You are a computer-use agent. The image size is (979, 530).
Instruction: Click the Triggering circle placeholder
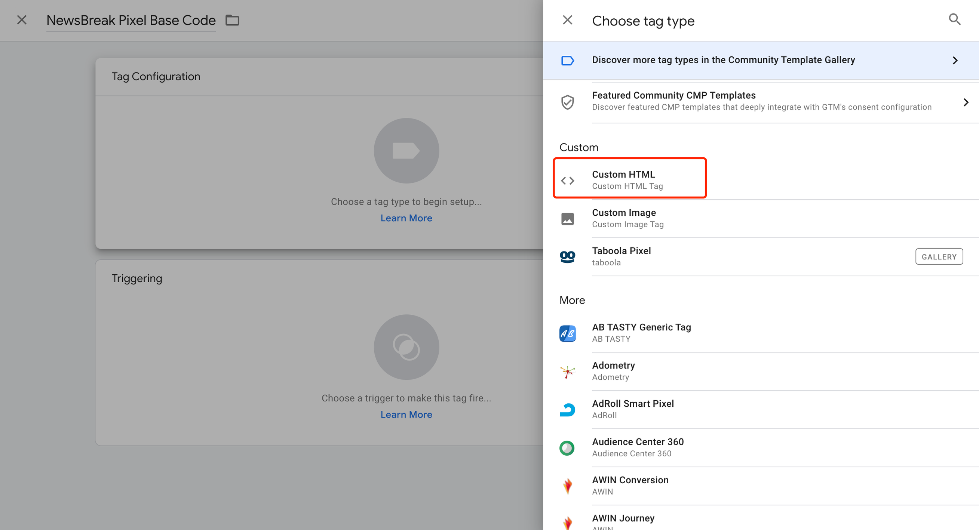pos(406,347)
